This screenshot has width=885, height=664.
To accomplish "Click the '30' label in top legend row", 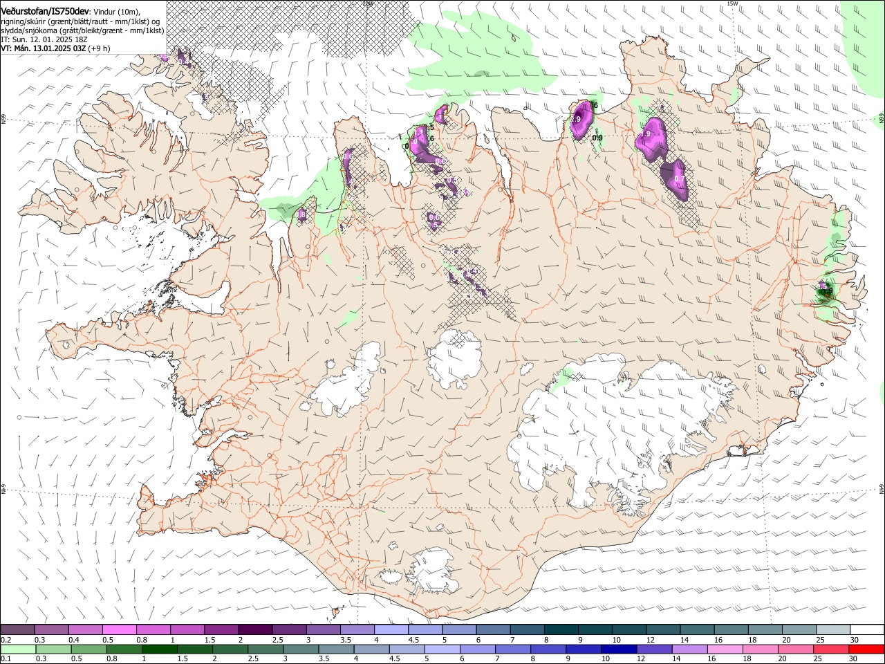I will click(x=854, y=640).
